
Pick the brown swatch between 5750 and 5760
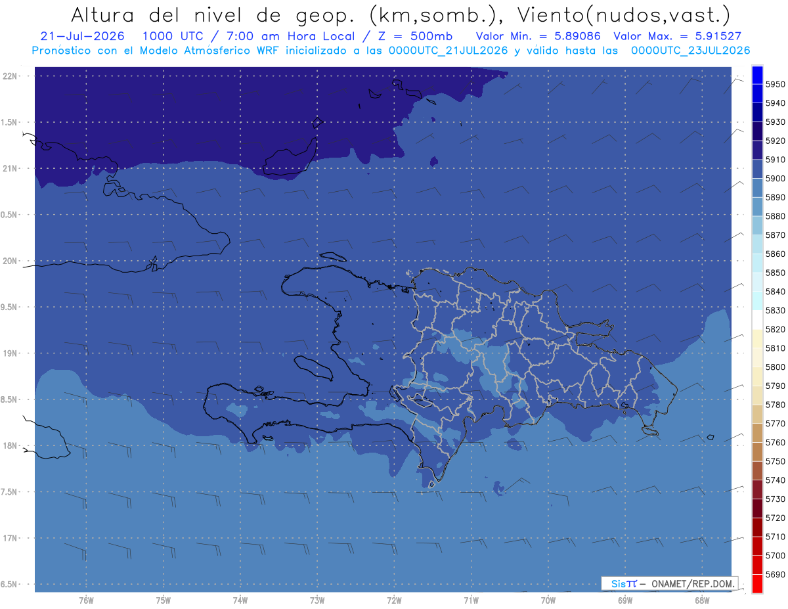click(757, 452)
